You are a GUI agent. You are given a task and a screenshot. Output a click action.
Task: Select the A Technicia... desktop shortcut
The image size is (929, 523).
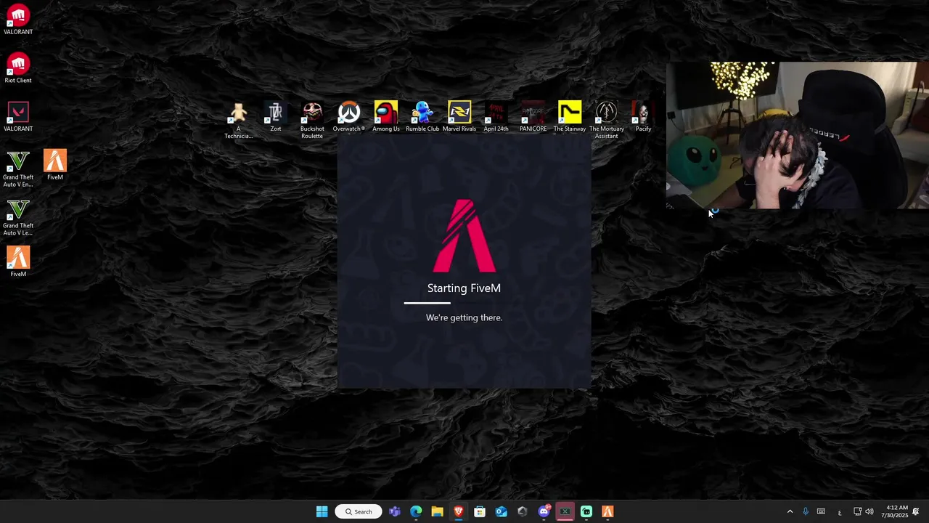click(238, 121)
